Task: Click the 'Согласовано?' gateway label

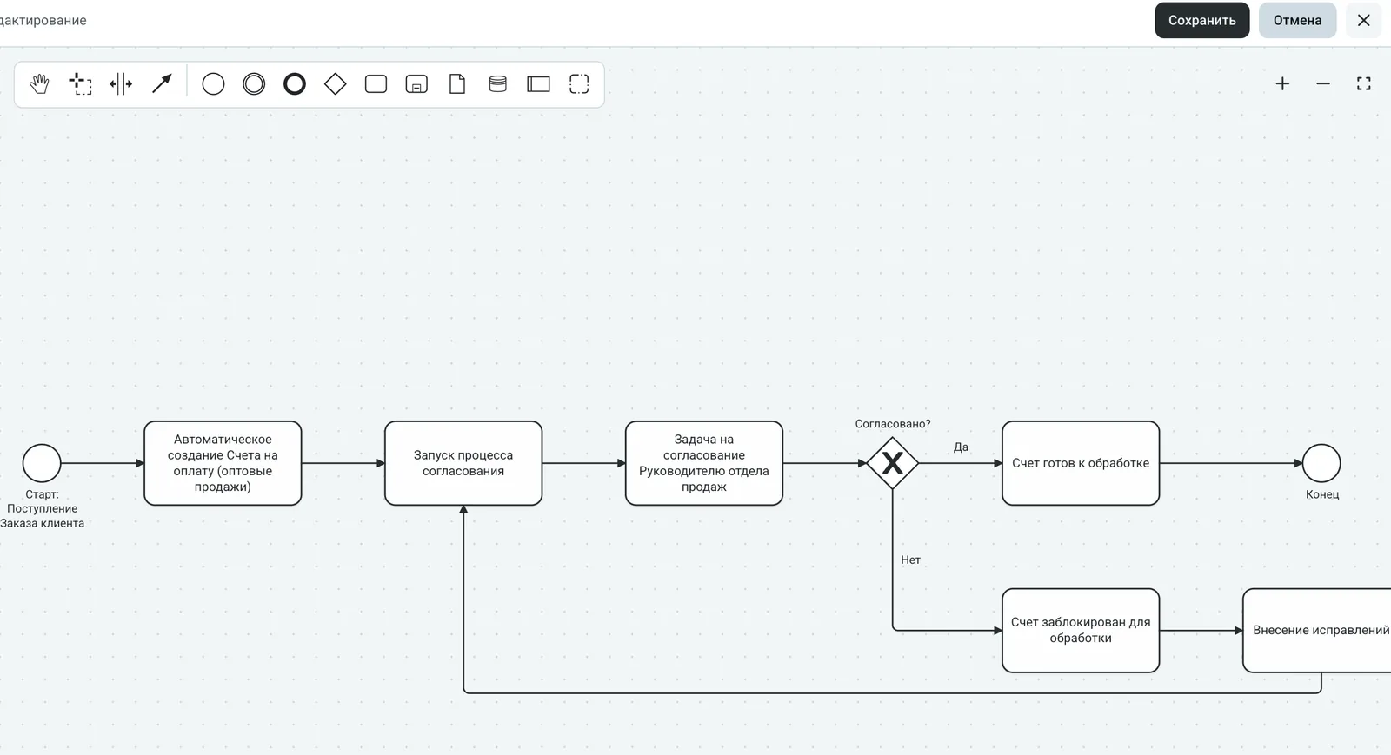Action: [893, 424]
